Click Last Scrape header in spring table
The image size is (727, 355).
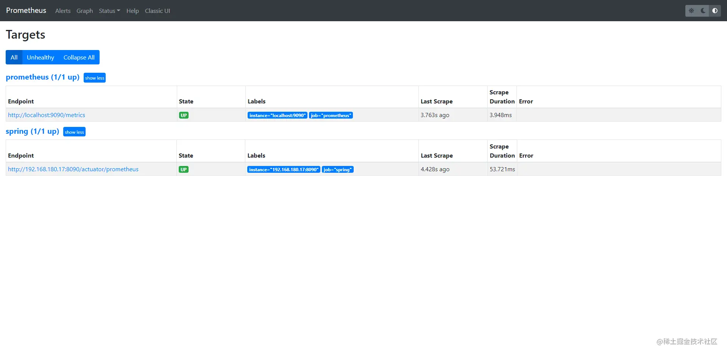tap(437, 155)
